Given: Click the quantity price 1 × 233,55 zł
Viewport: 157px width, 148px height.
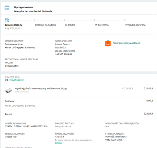Looking at the screenshot, I should (127, 89).
